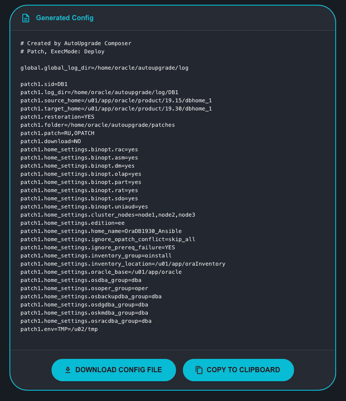346x401 pixels.
Task: Click the patch1.sid=DB1 line
Action: [44, 84]
